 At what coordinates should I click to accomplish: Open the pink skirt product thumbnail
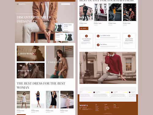tap(67, 100)
